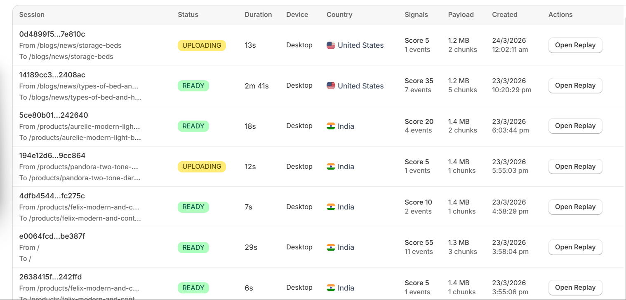Click the Created column header
Viewport: 626px width, 300px height.
[x=504, y=14]
